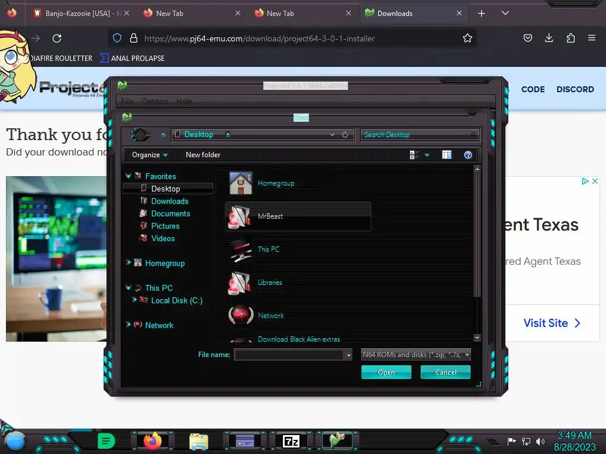Select Documents in Favorites

tap(170, 213)
